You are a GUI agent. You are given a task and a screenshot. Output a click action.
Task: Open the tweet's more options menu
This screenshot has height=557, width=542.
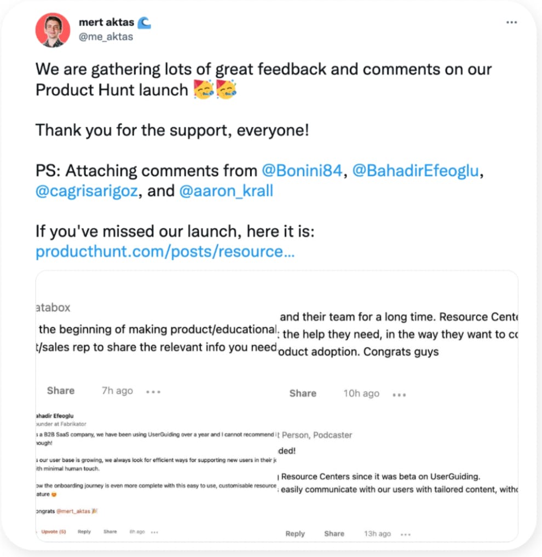coord(511,22)
